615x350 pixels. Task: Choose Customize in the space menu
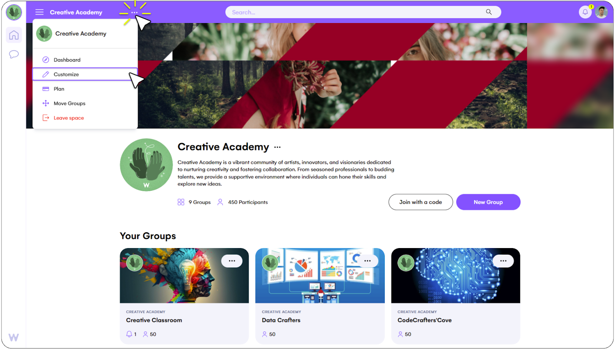click(x=85, y=74)
